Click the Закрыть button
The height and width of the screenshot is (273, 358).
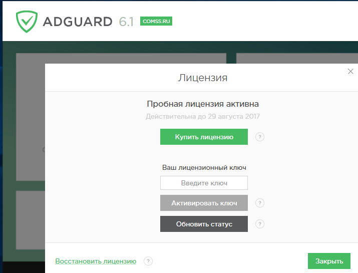tap(329, 261)
